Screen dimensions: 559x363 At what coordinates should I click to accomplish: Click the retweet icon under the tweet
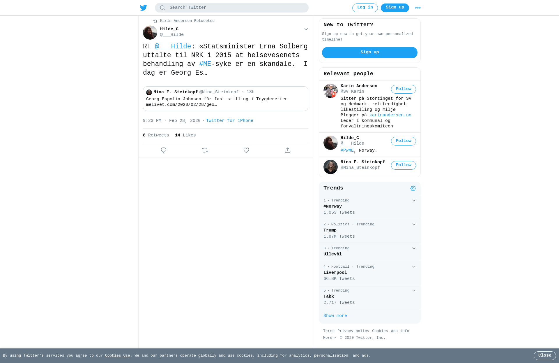point(205,150)
